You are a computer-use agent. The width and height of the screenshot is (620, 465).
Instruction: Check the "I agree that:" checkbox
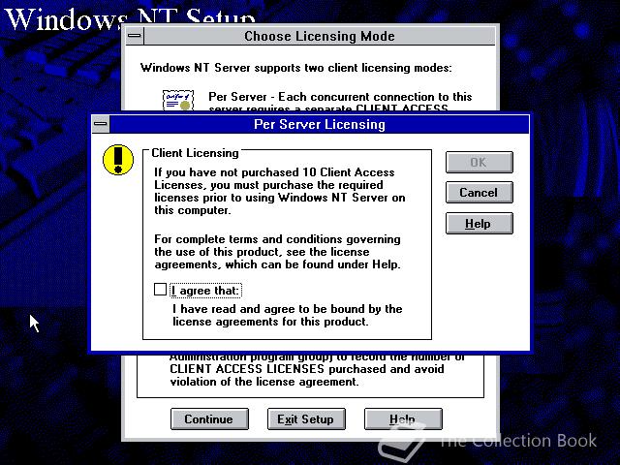point(160,290)
